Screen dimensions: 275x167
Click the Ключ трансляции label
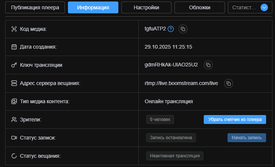[41, 65]
